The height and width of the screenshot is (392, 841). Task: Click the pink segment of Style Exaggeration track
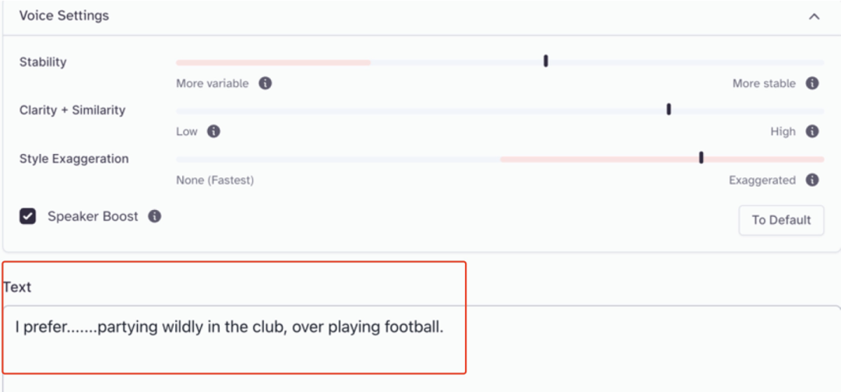click(x=662, y=159)
